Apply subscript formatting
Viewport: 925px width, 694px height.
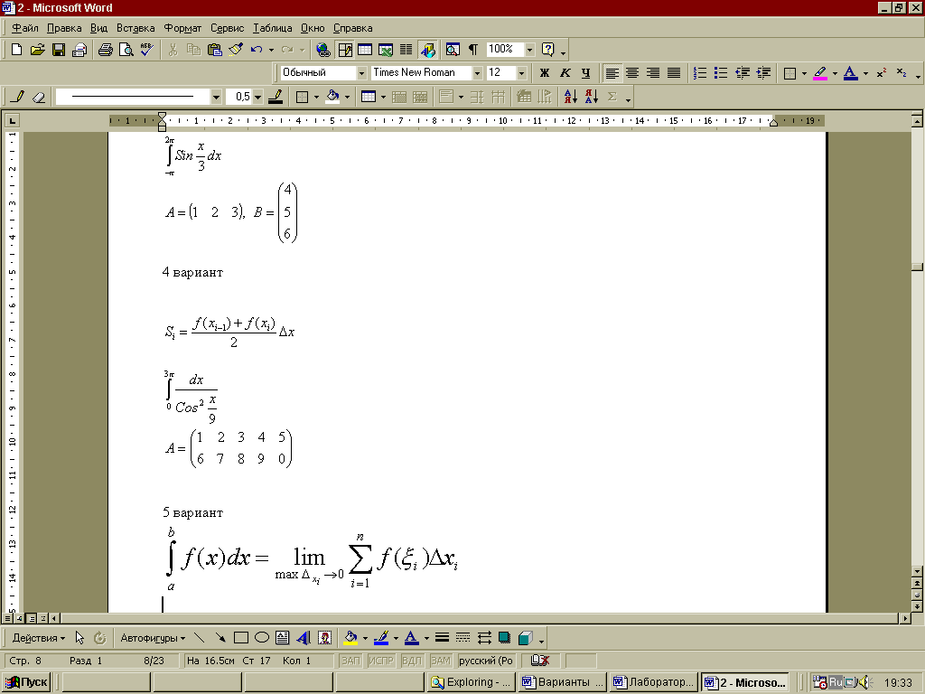point(902,73)
